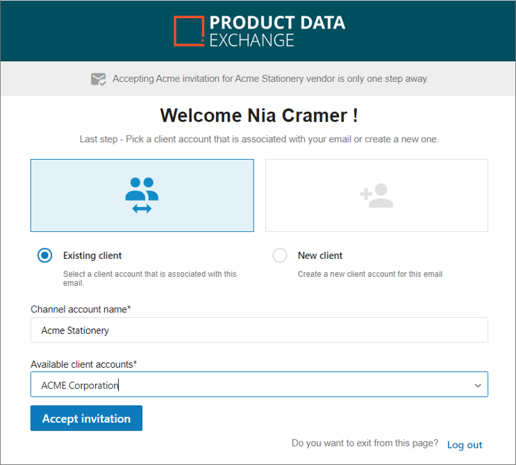Click the envelope invitation icon

coord(99,79)
